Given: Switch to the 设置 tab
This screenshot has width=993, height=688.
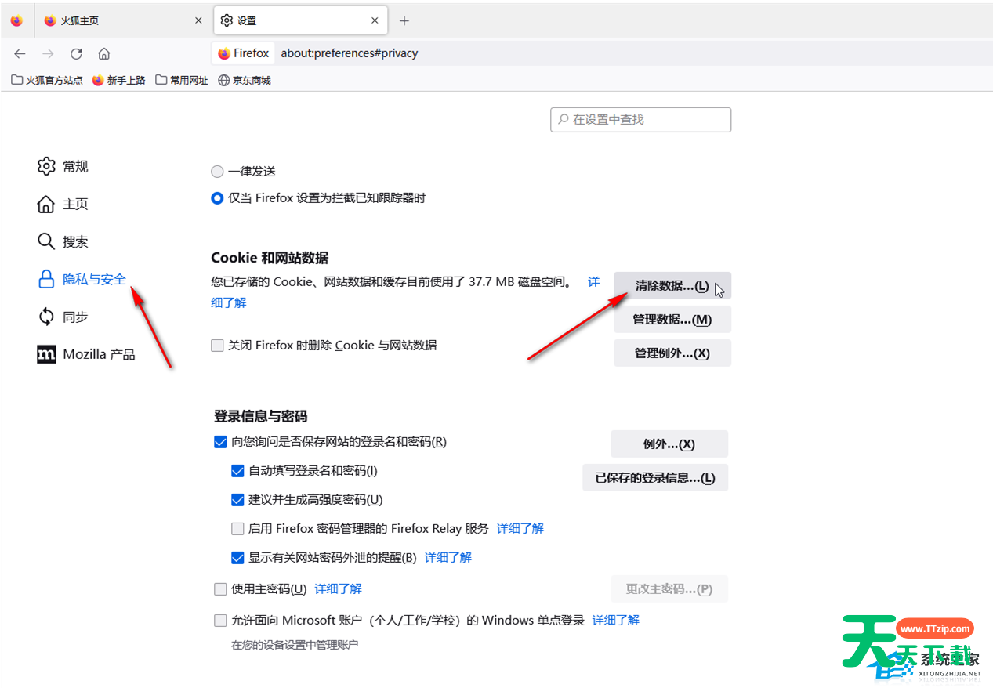Looking at the screenshot, I should 301,20.
